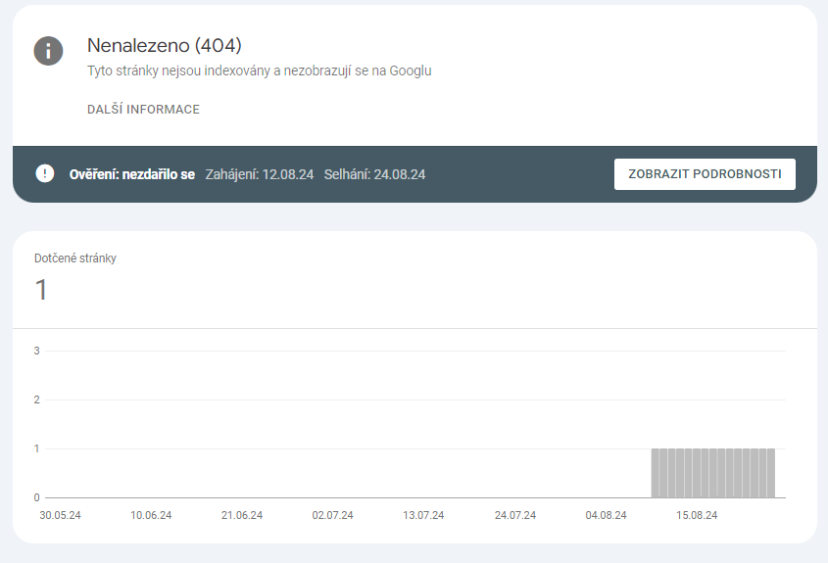
Task: Click the 10.06.24 date on the chart axis
Action: click(x=151, y=515)
